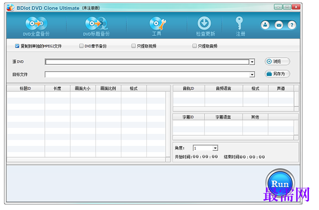Click the 声道 column header

[281, 89]
